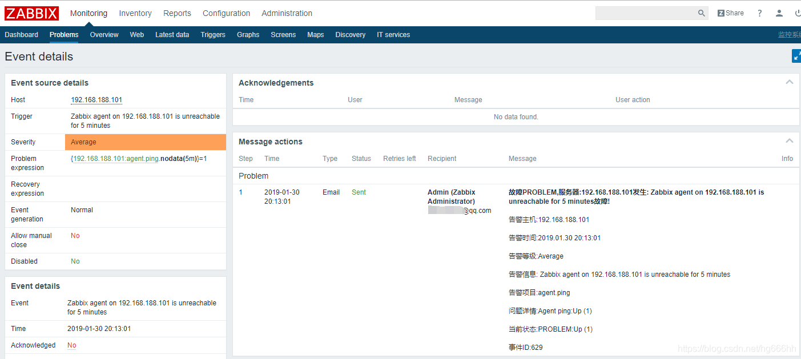Click 'No data found.' text
The width and height of the screenshot is (801, 359).
[516, 117]
